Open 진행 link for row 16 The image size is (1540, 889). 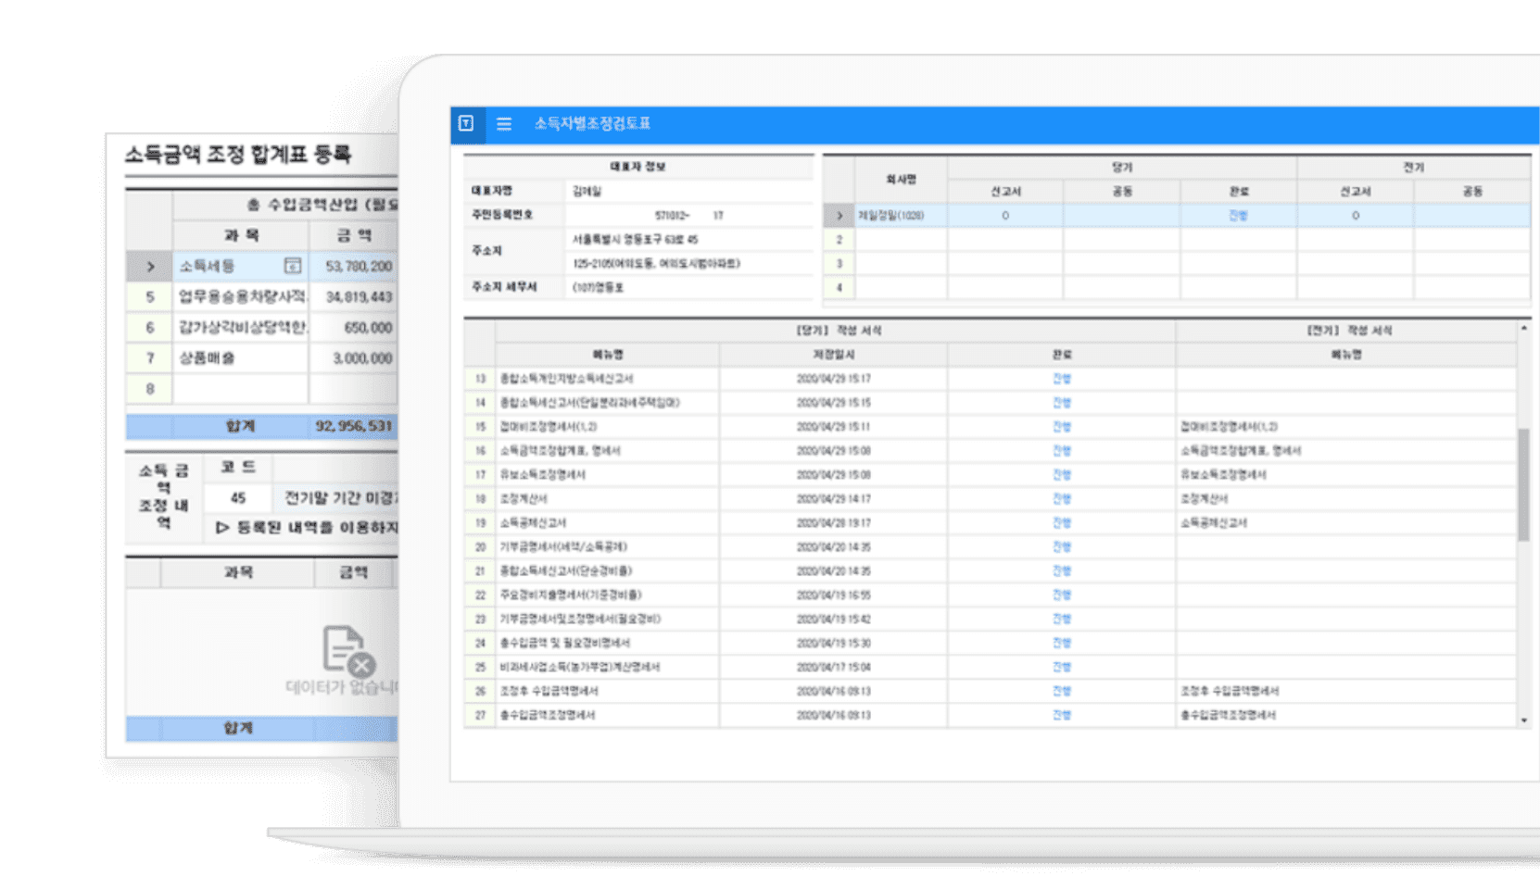(1061, 451)
